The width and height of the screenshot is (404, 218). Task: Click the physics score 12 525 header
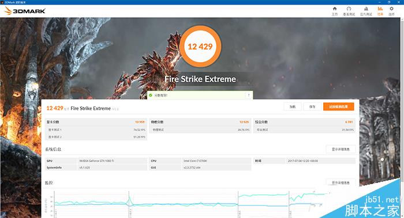click(x=200, y=122)
